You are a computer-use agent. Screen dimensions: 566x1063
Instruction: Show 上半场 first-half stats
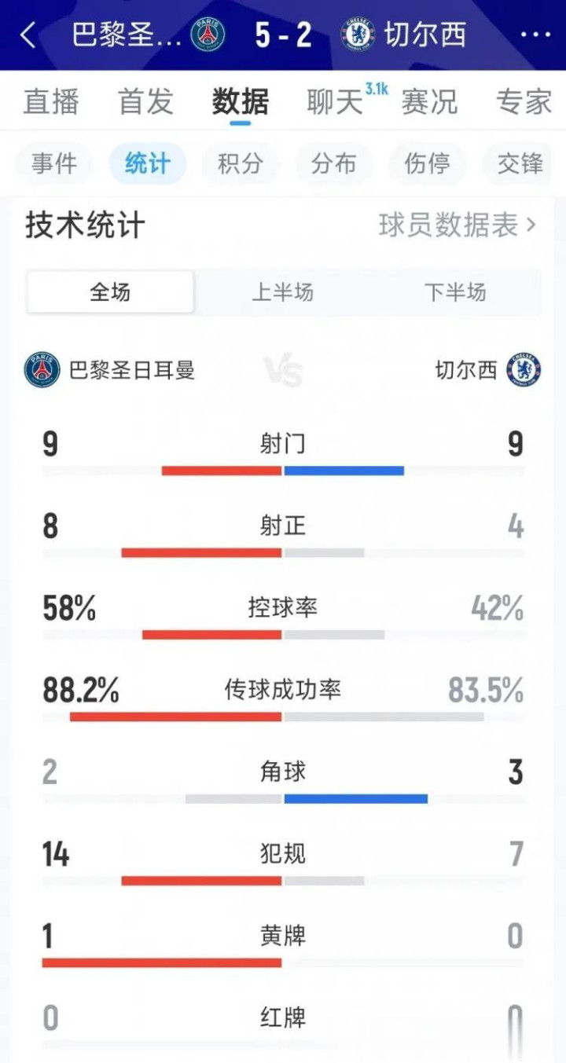point(282,292)
